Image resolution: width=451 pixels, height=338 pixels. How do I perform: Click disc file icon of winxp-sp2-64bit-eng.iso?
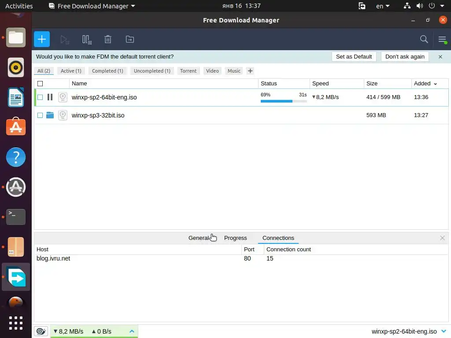click(63, 97)
